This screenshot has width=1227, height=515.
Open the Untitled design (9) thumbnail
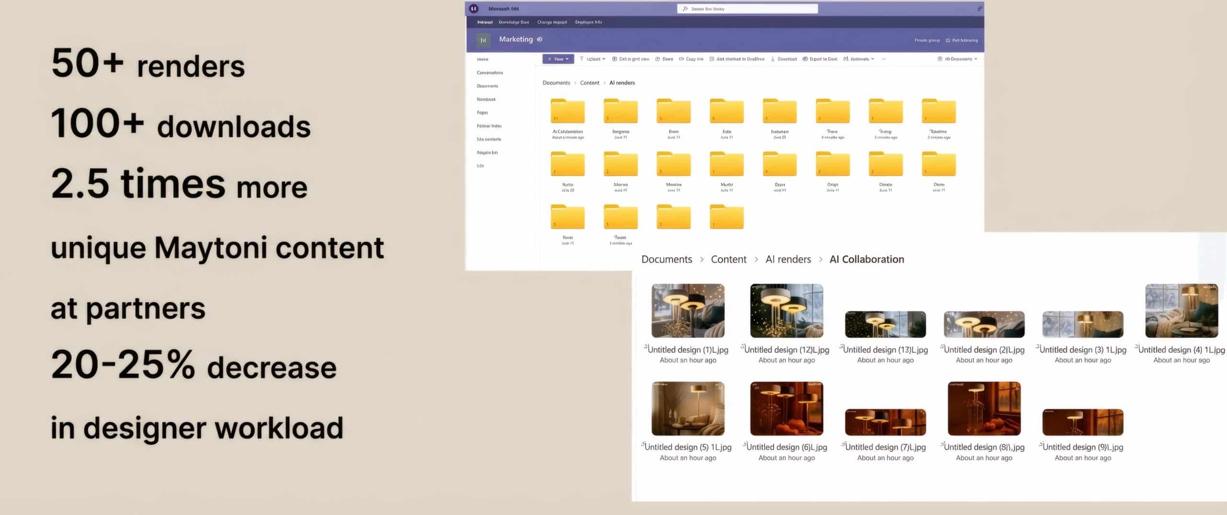tap(1083, 422)
